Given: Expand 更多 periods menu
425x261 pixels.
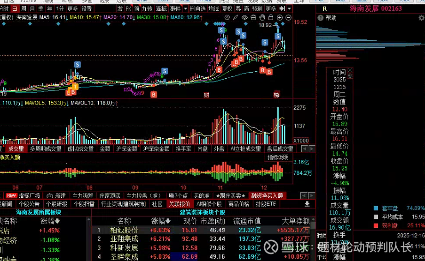Looking at the screenshot, I should pyautogui.click(x=72, y=8).
